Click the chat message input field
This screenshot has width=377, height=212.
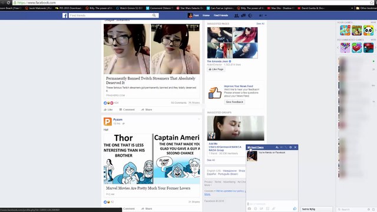coord(272,204)
